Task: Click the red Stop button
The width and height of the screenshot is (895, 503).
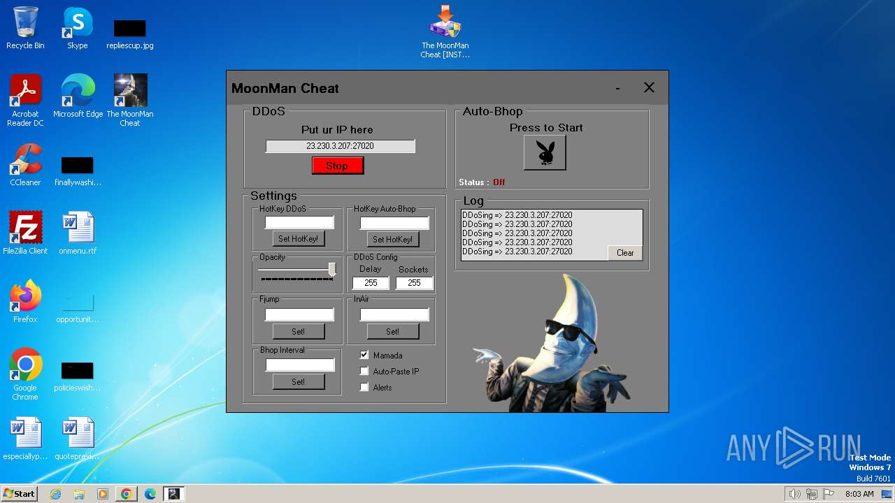Action: (338, 166)
